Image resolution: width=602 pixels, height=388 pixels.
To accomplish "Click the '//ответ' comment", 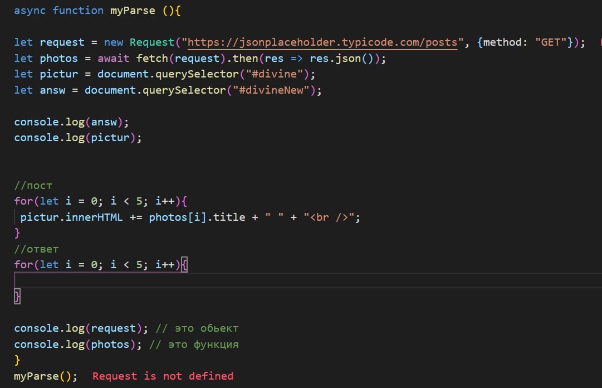I will (x=36, y=249).
